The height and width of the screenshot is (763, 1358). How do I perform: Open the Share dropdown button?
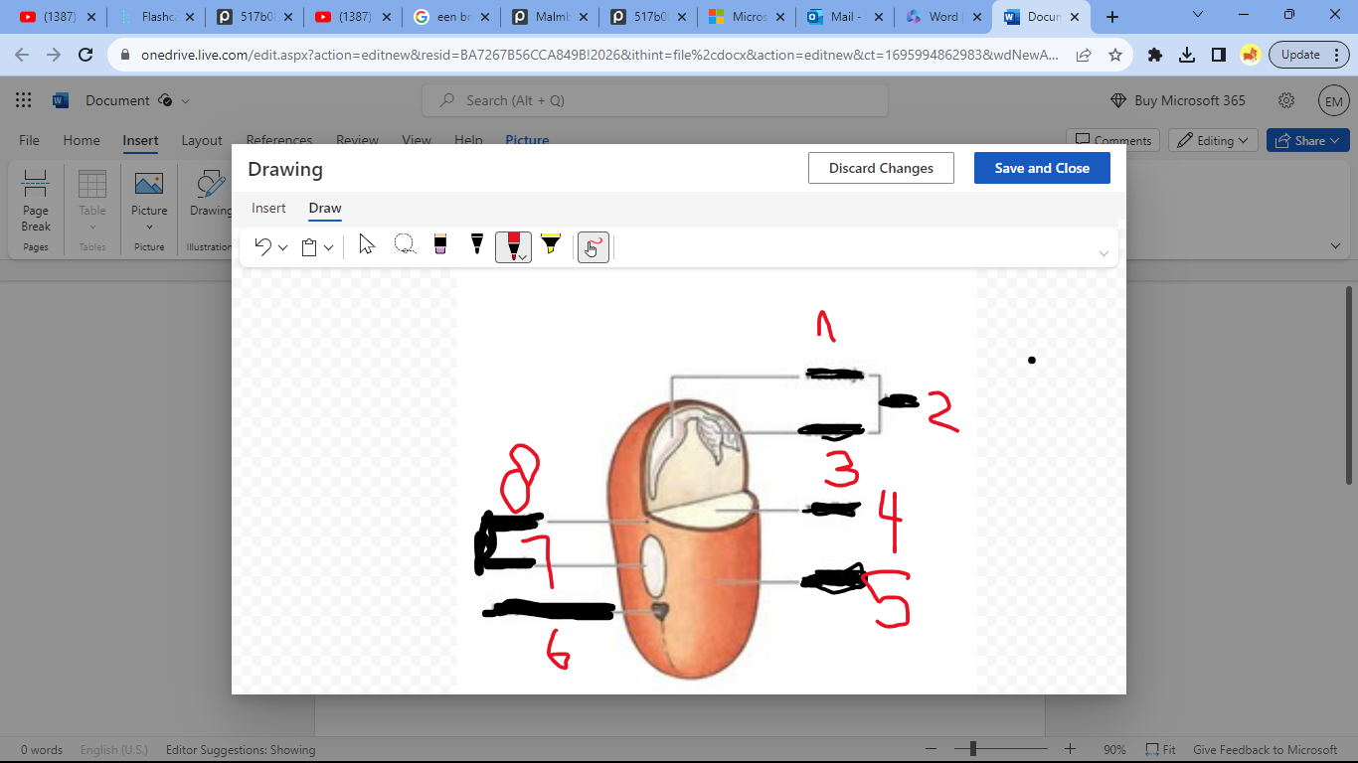coord(1307,140)
